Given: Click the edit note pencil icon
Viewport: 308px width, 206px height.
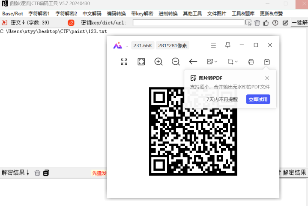Looking at the screenshot, I should pos(285,23).
